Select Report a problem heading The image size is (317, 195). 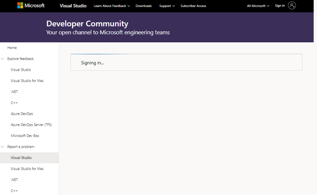(21, 147)
